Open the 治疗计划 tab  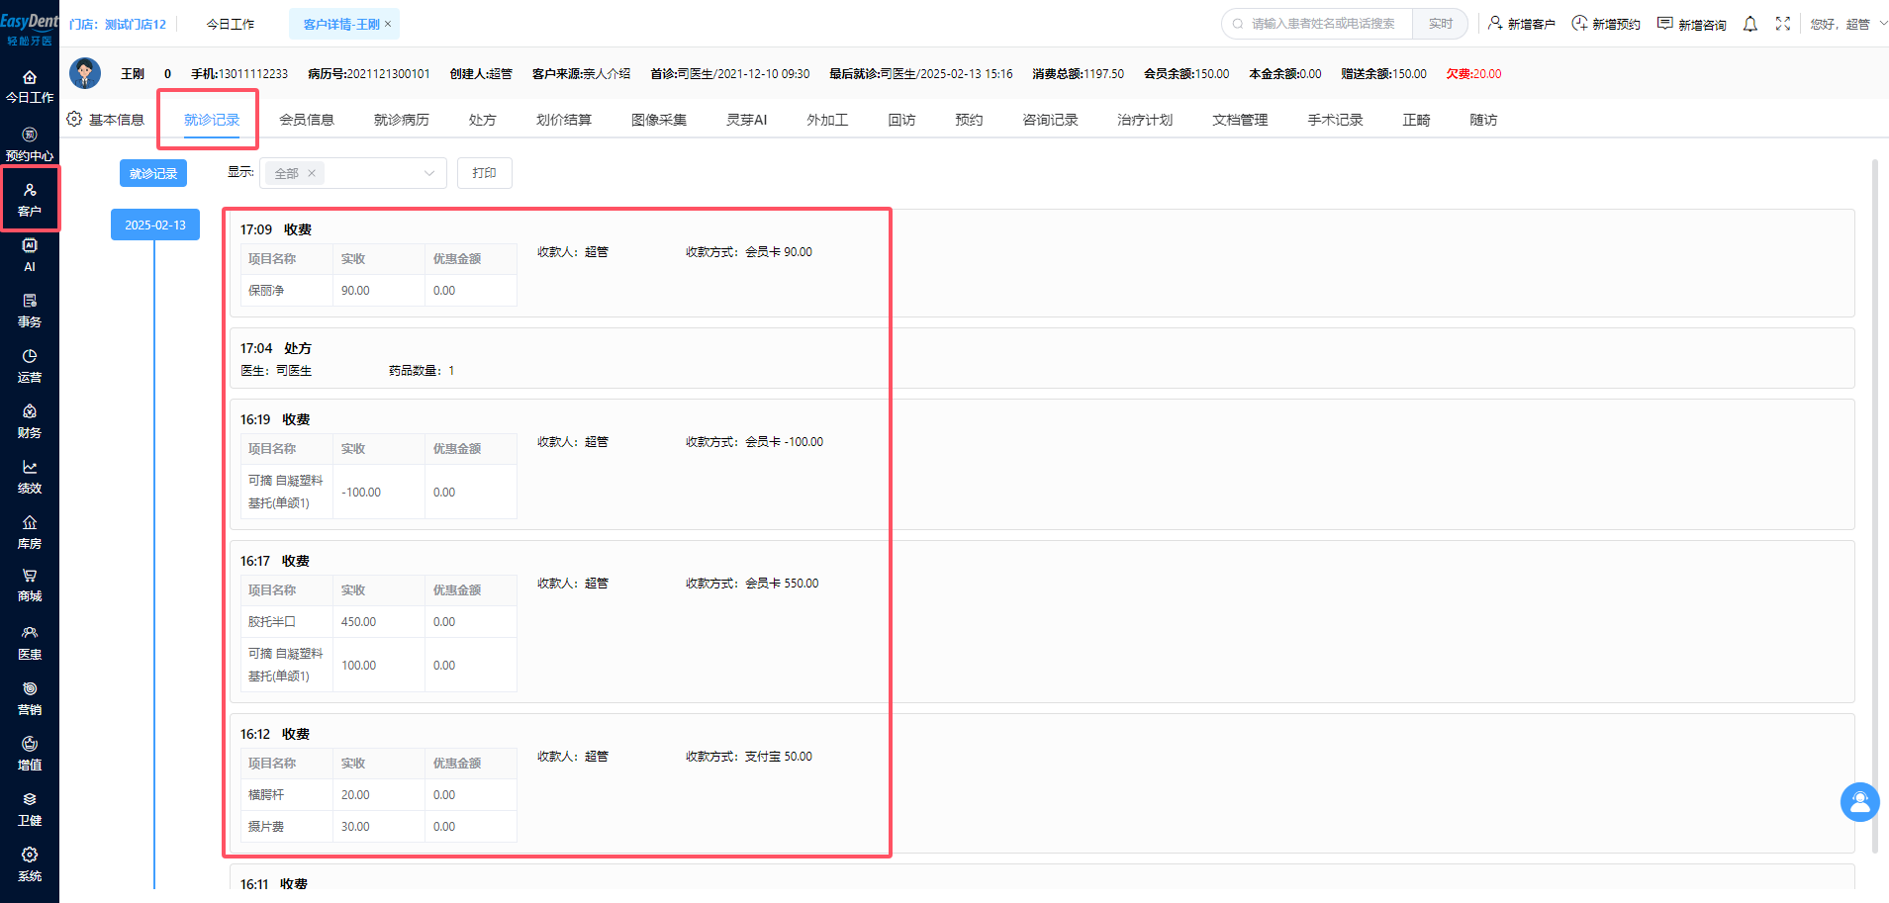(1145, 120)
